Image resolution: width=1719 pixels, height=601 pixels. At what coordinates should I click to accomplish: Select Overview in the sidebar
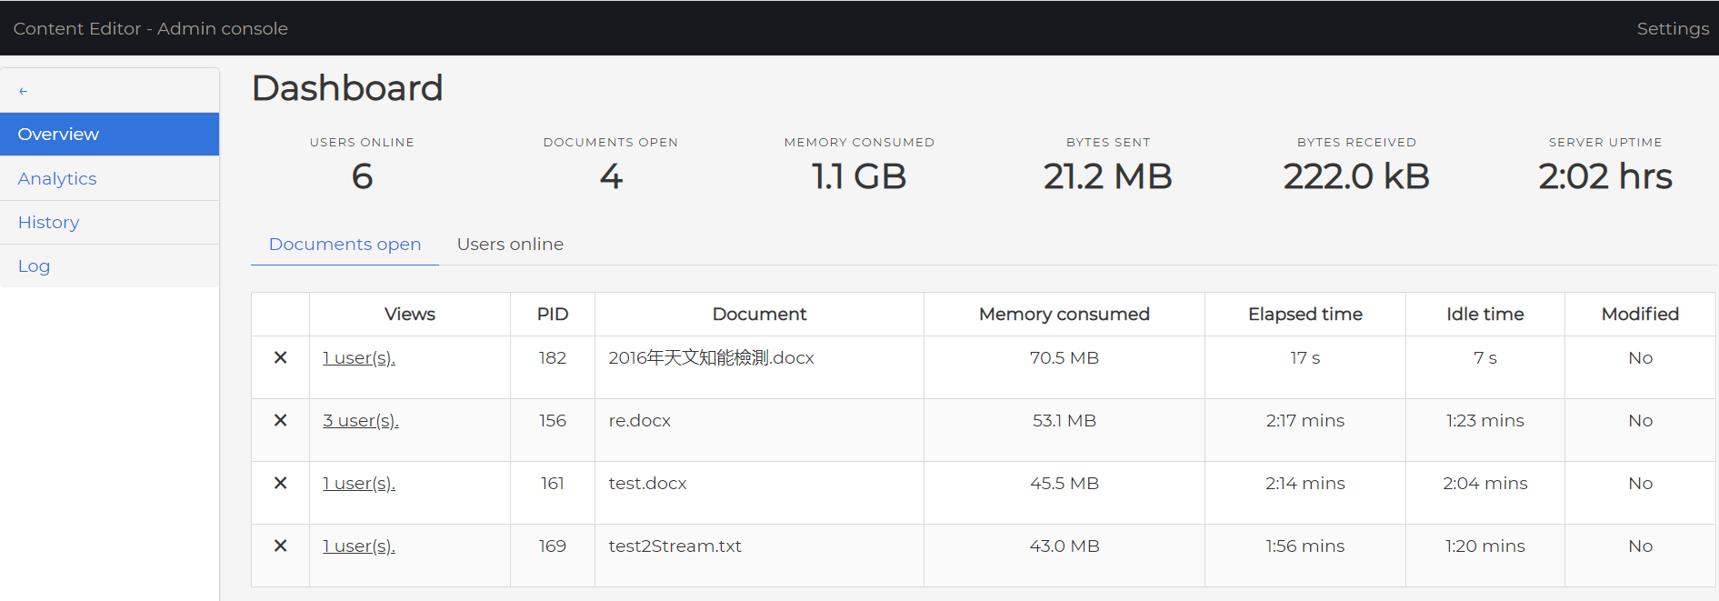[58, 135]
